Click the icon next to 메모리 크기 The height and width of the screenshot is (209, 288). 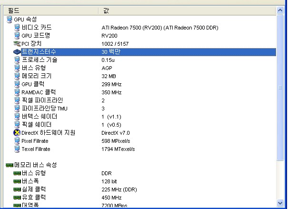pos(17,76)
